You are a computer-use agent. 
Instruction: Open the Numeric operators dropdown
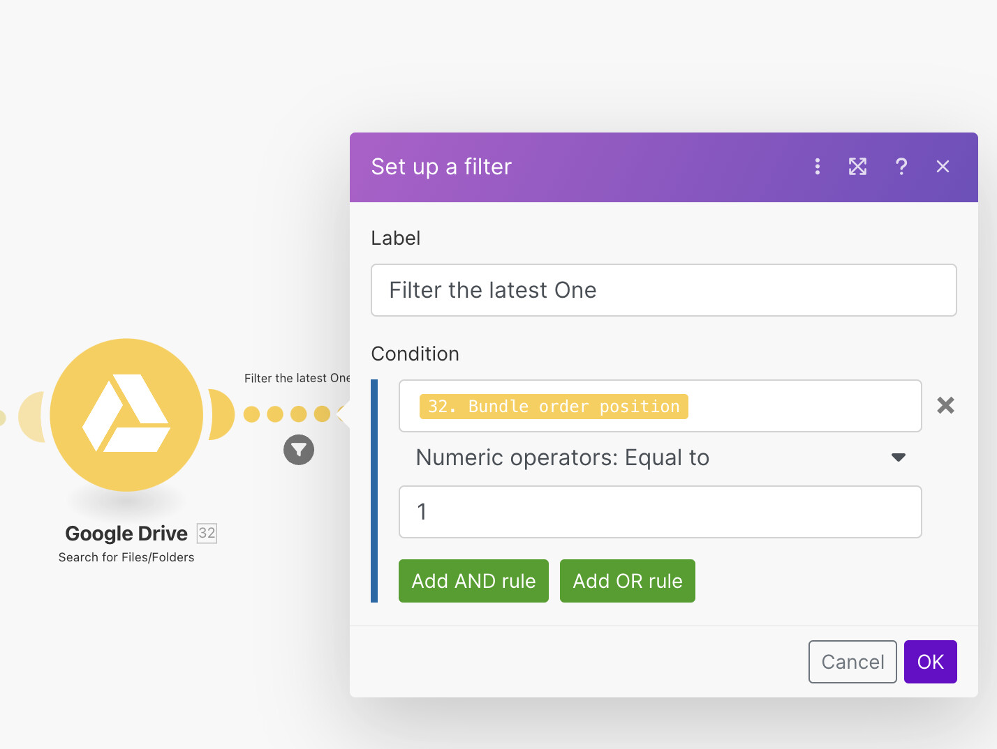tap(562, 457)
